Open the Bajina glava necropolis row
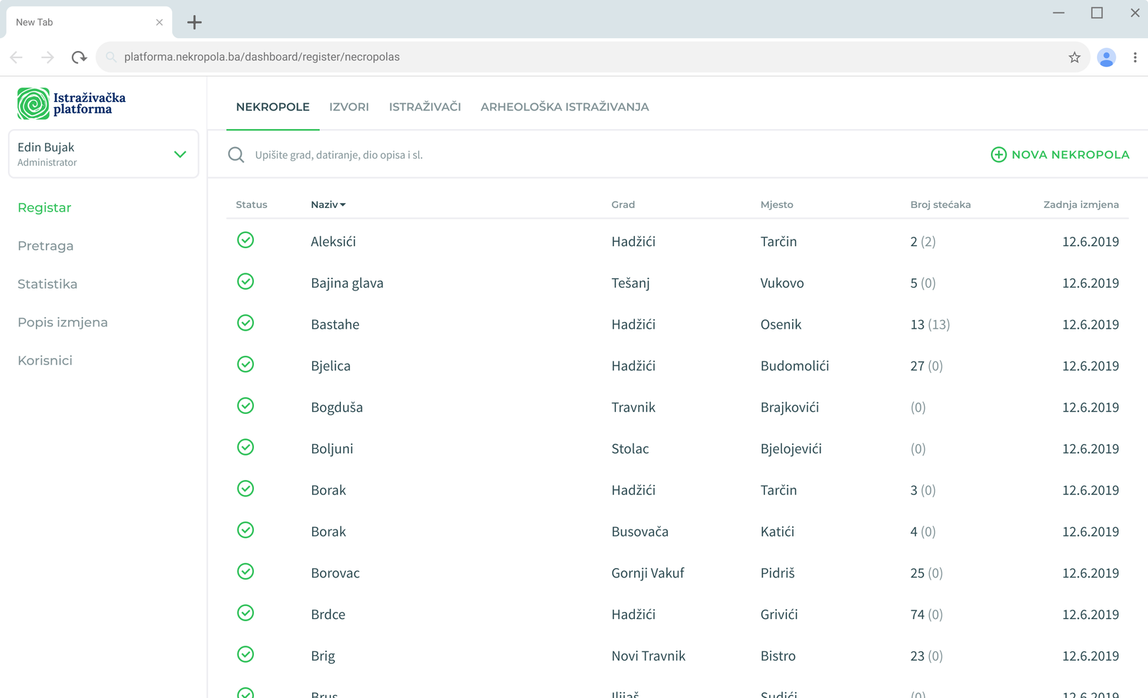The image size is (1148, 698). tap(347, 283)
